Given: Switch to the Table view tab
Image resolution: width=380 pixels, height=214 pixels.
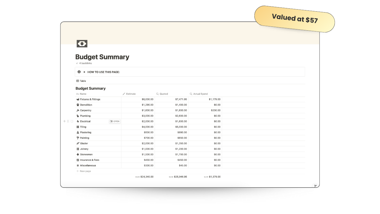Looking at the screenshot, I should click(x=81, y=81).
